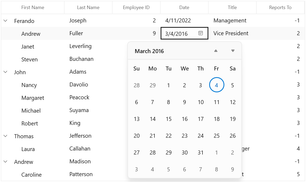Select the Caroline first name cell

(x=33, y=174)
